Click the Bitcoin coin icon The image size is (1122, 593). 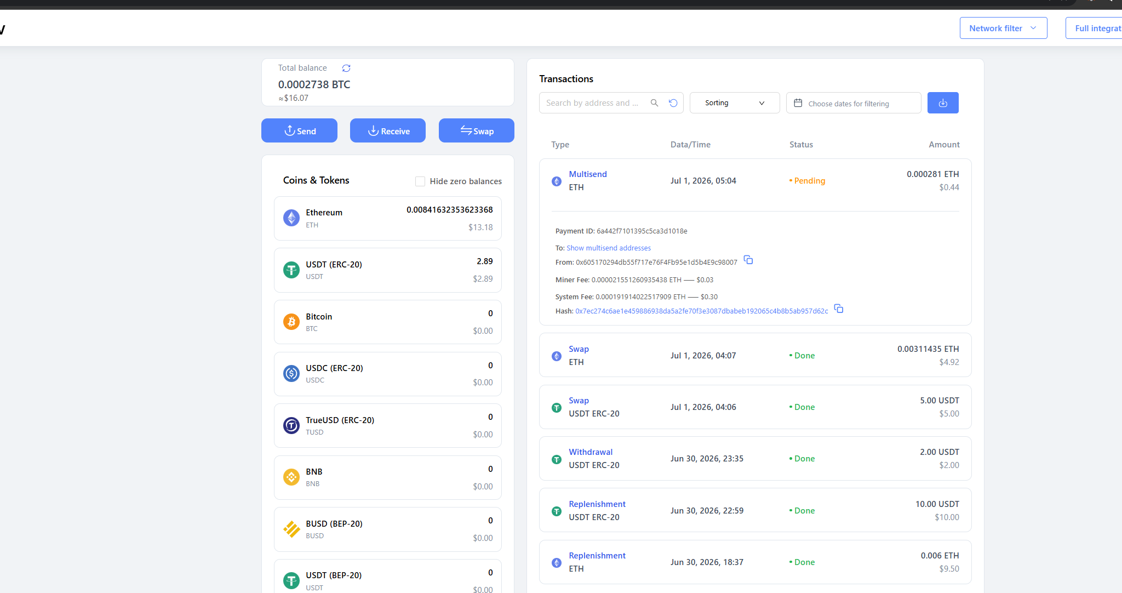(291, 322)
